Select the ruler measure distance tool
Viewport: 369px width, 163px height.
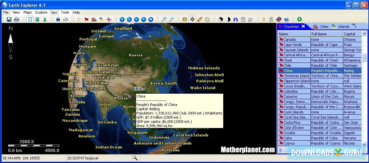(x=200, y=19)
